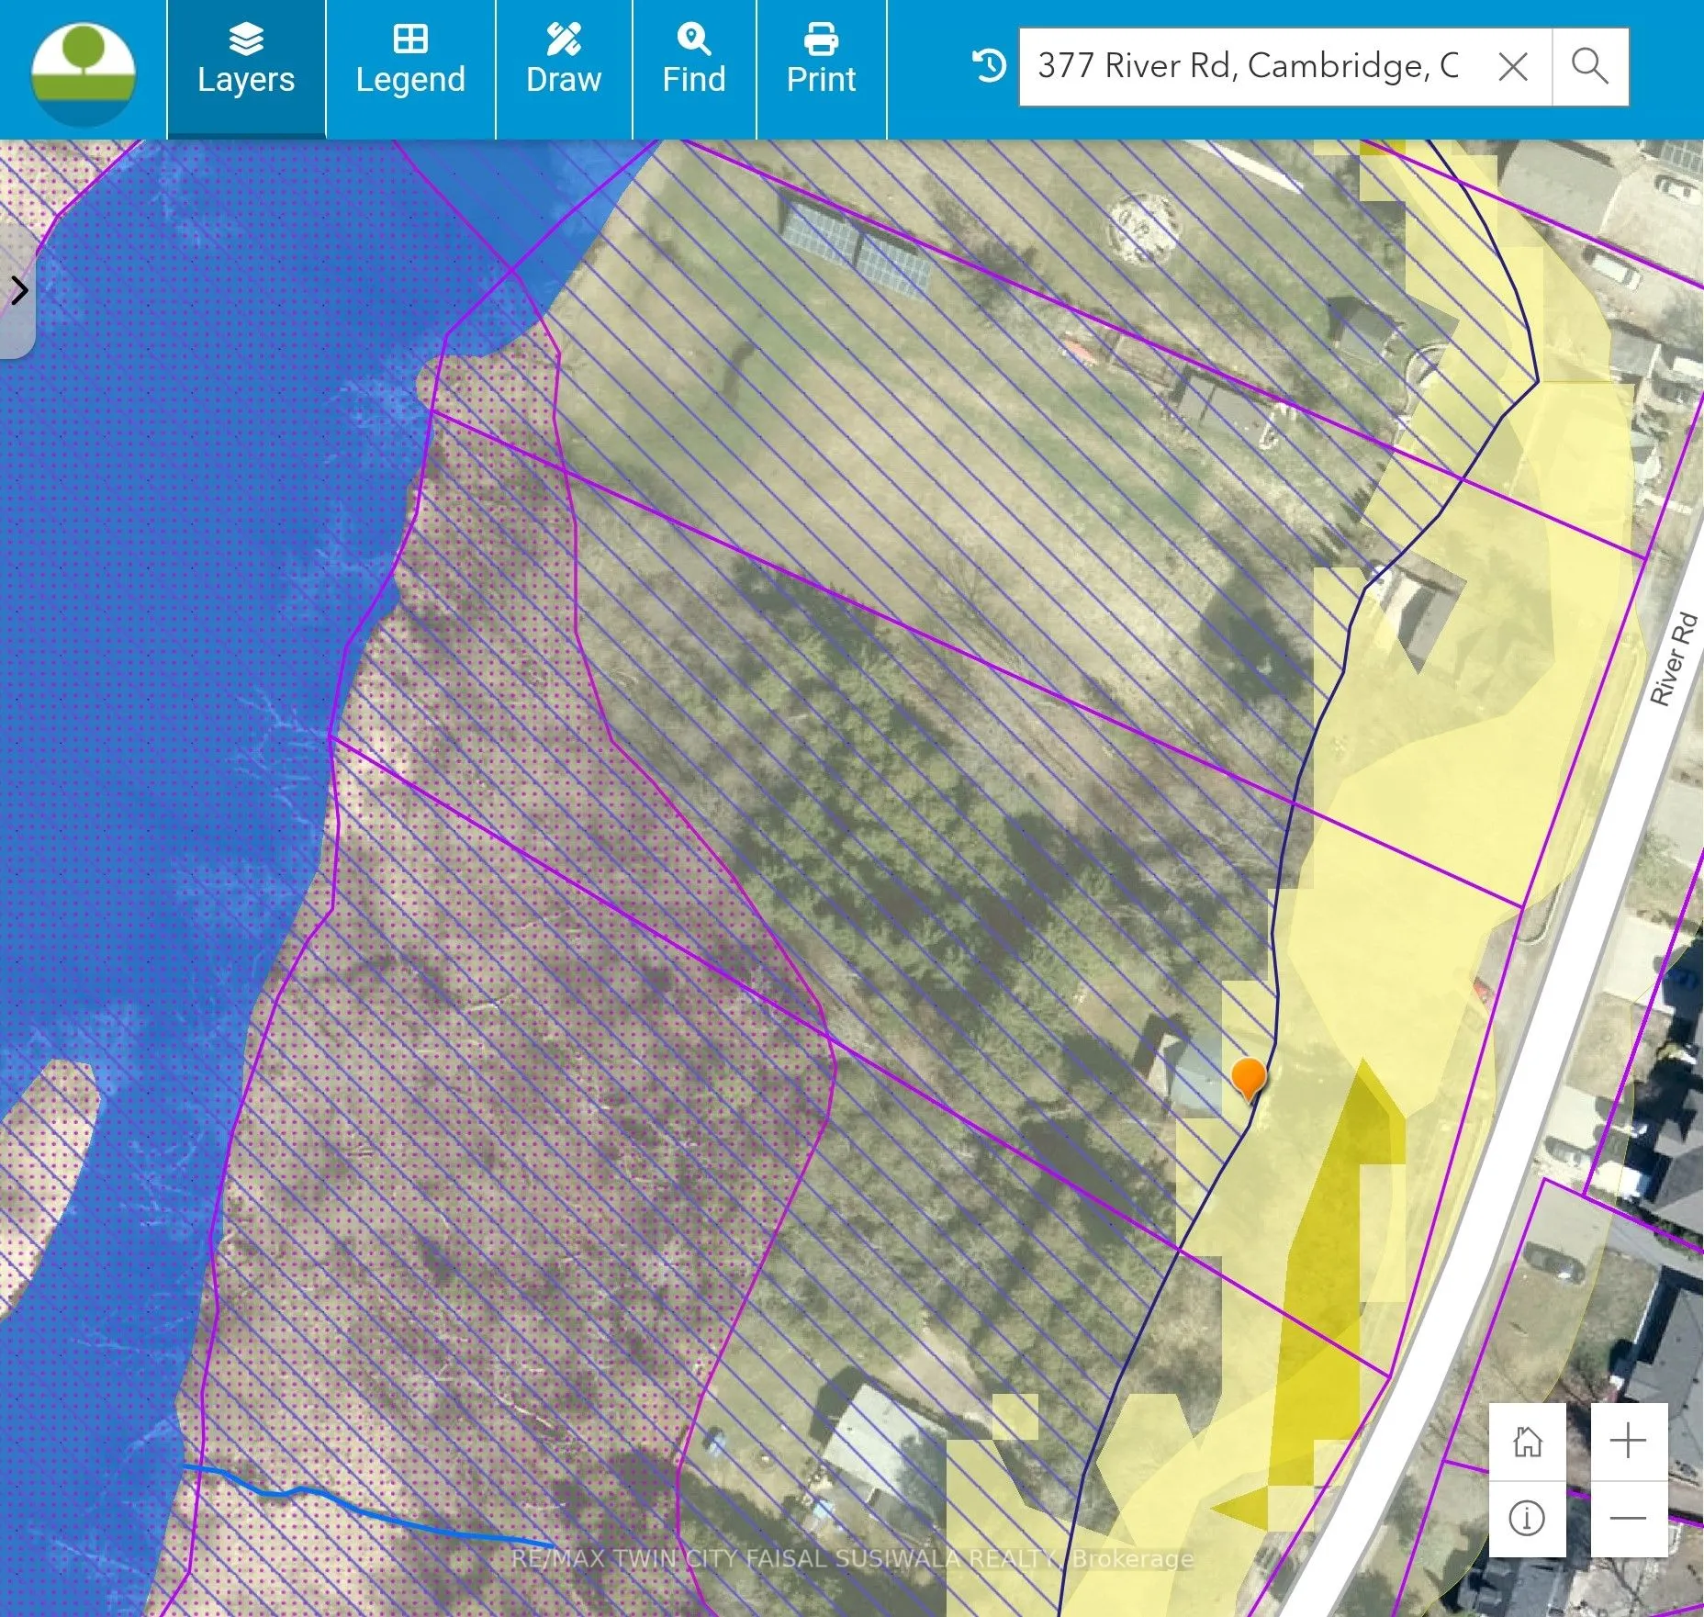Viewport: 1704px width, 1617px height.
Task: Zoom out with the minus button
Action: click(x=1628, y=1518)
